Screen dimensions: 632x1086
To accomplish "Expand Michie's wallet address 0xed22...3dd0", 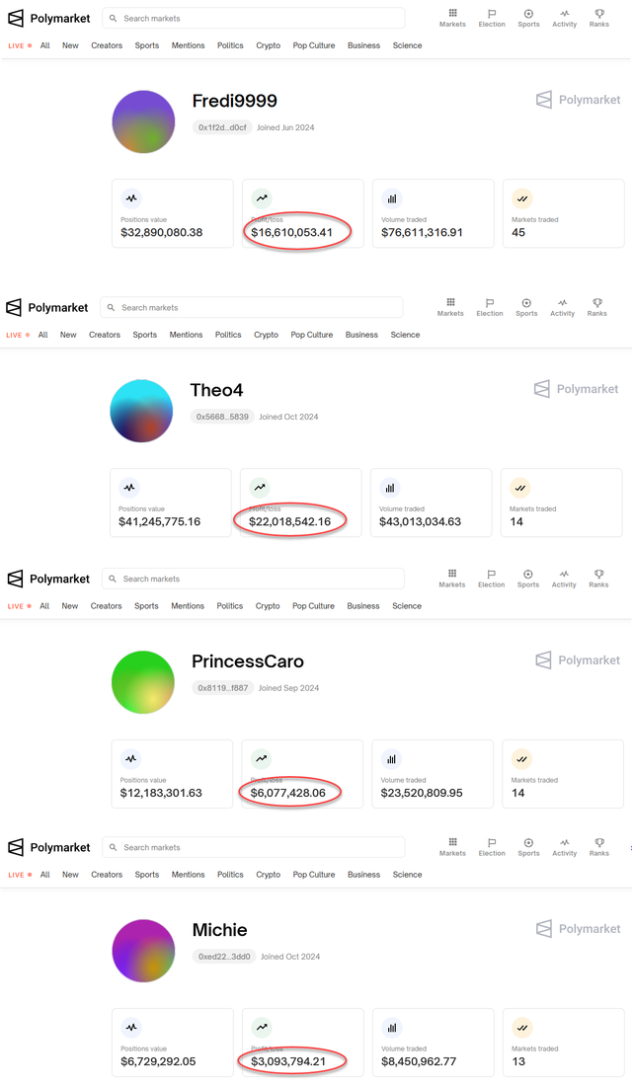I will 224,958.
